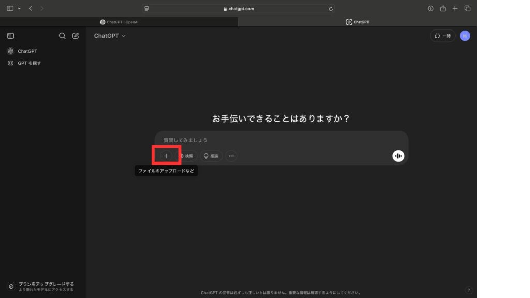
Task: Click お手伝いできることはありますか？ heading
Action: (x=281, y=118)
